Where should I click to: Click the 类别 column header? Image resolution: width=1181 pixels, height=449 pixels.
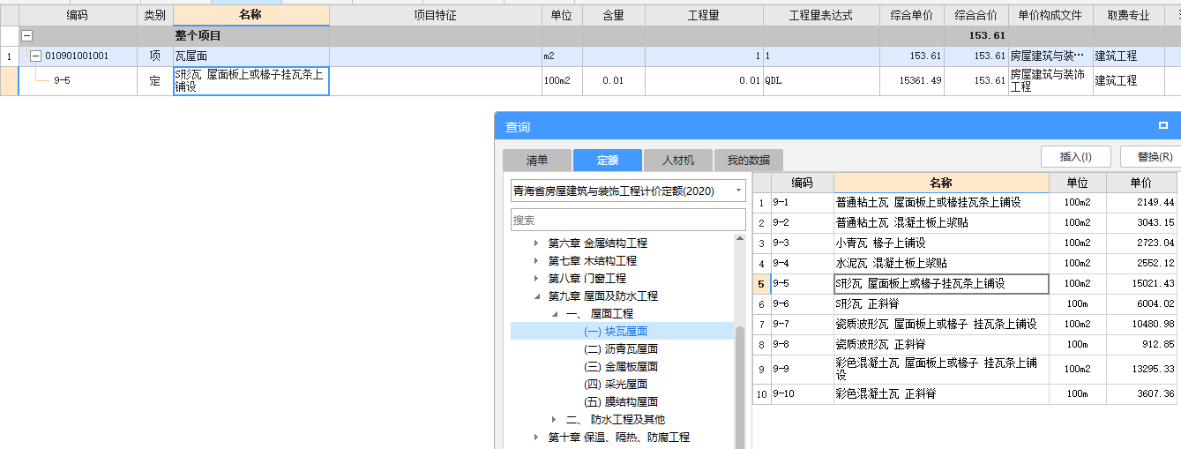click(155, 15)
